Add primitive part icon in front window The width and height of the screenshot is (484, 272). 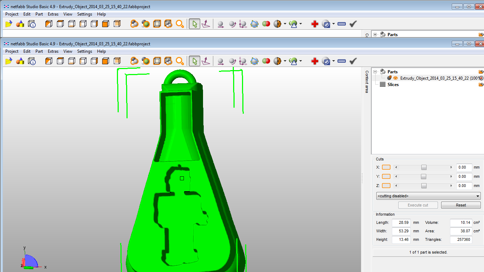(x=20, y=61)
